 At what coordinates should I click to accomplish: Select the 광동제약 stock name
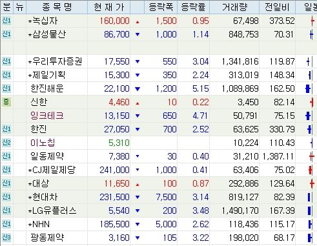47,238
